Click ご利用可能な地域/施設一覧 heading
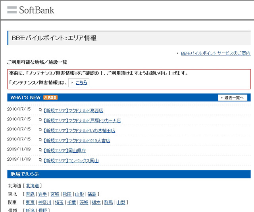The height and width of the screenshot is (212, 254). (37, 62)
